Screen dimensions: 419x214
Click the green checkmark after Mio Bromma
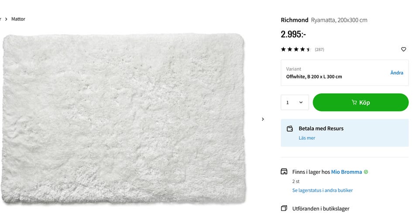coord(366,172)
